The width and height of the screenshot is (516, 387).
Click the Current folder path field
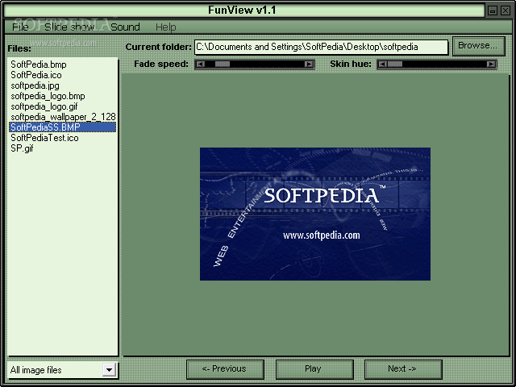321,47
